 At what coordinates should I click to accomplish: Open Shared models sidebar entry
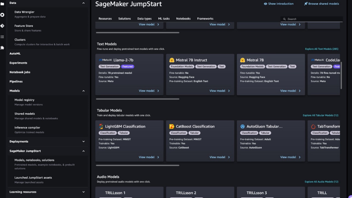(25, 114)
